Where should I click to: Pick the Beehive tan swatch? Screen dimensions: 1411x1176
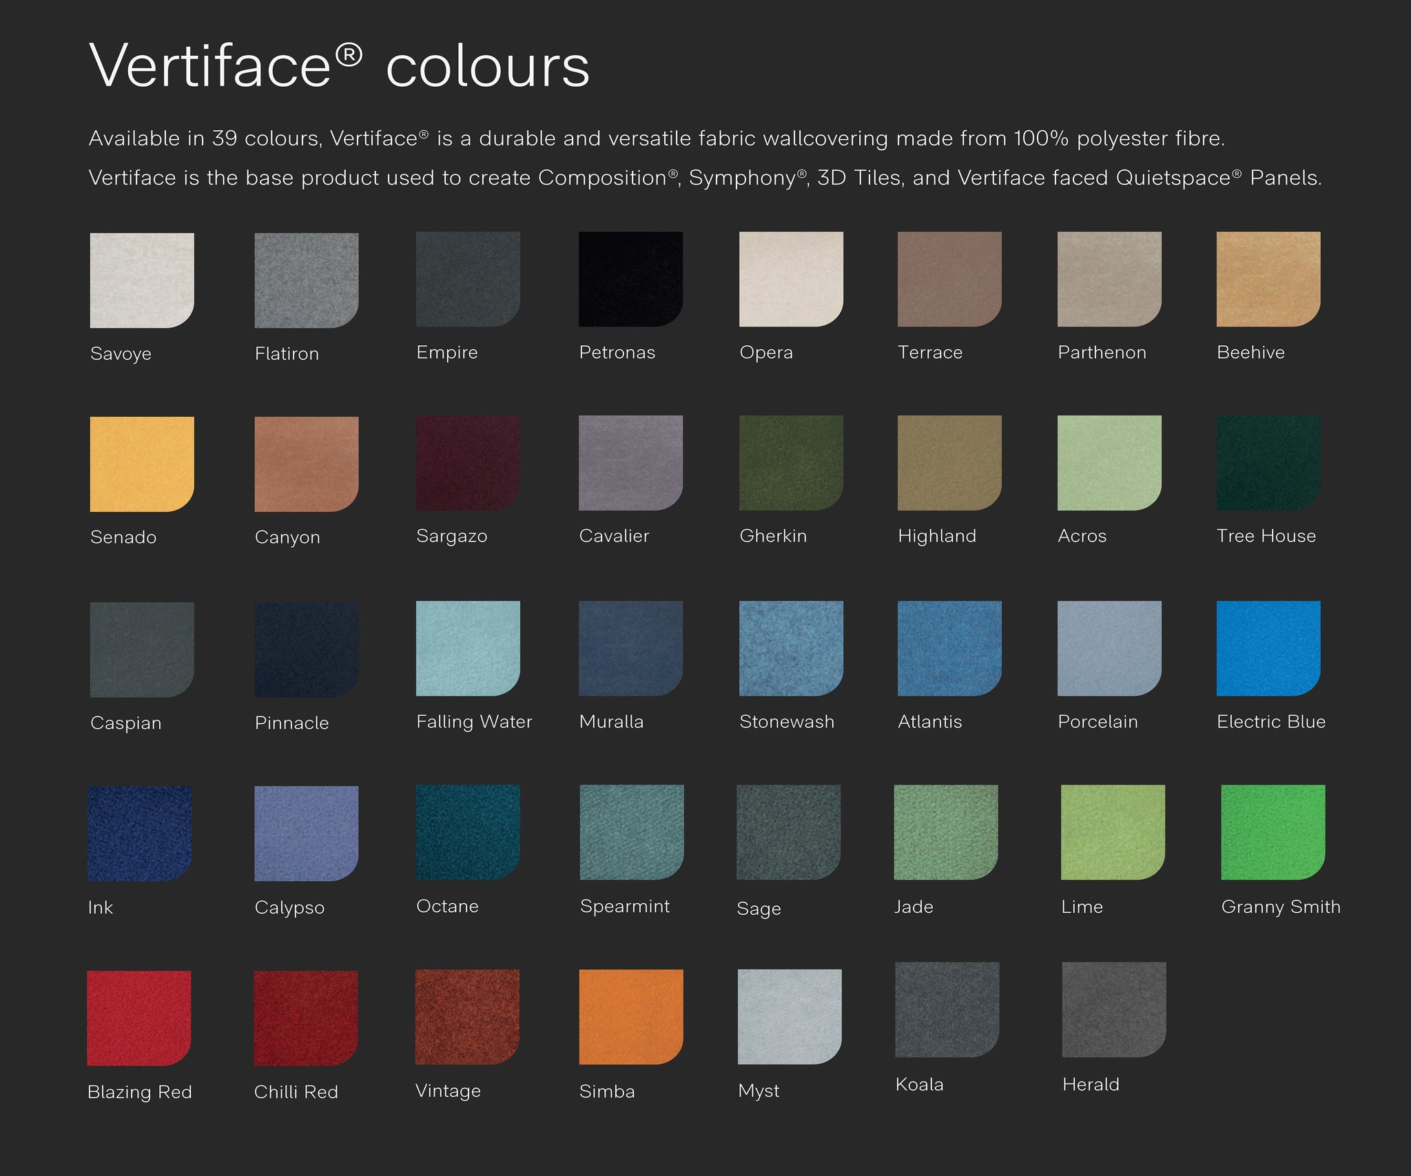(1268, 279)
